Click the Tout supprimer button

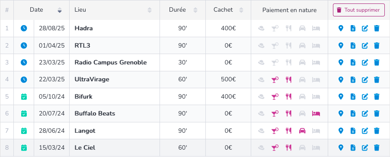[359, 10]
